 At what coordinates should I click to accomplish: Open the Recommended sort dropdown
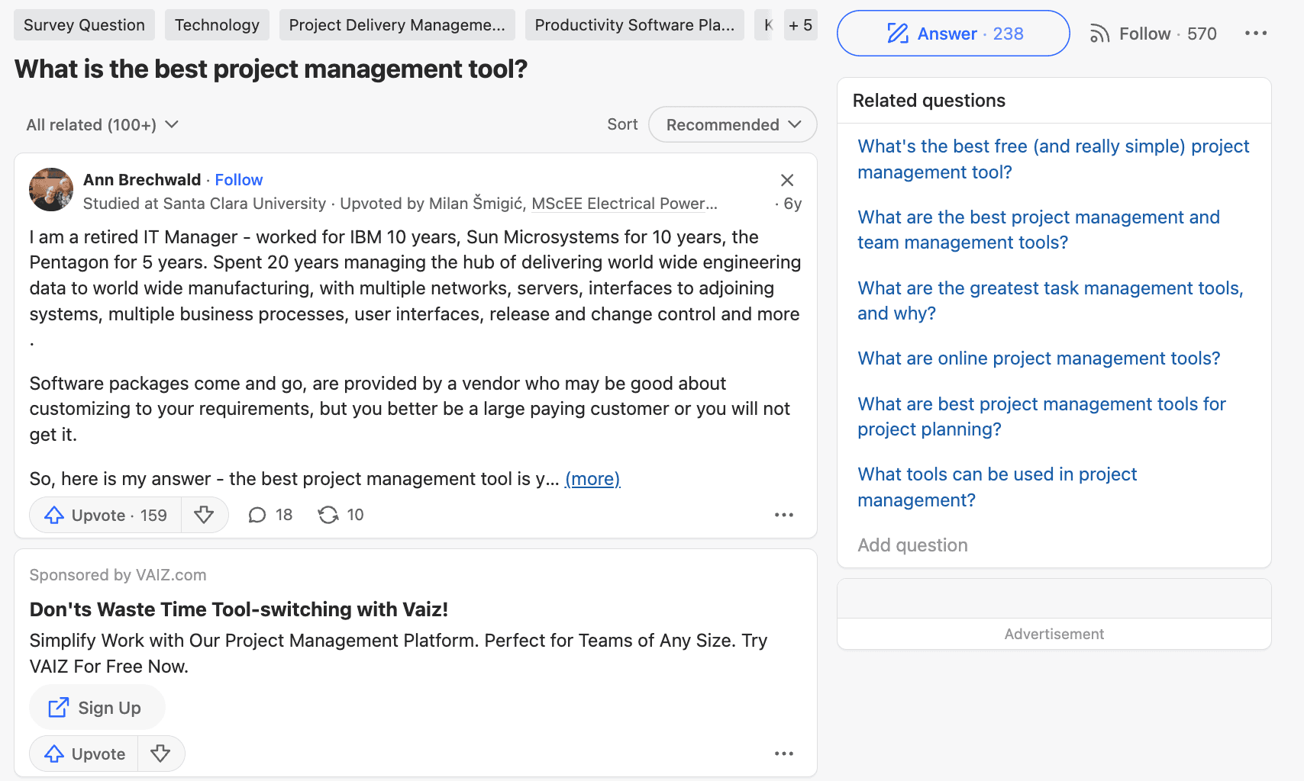732,124
